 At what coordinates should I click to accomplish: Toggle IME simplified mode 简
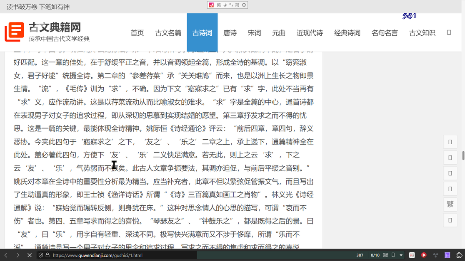click(x=237, y=5)
